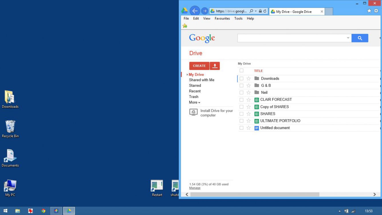This screenshot has width=382, height=215.
Task: Click the Manage storage link
Action: (195, 188)
